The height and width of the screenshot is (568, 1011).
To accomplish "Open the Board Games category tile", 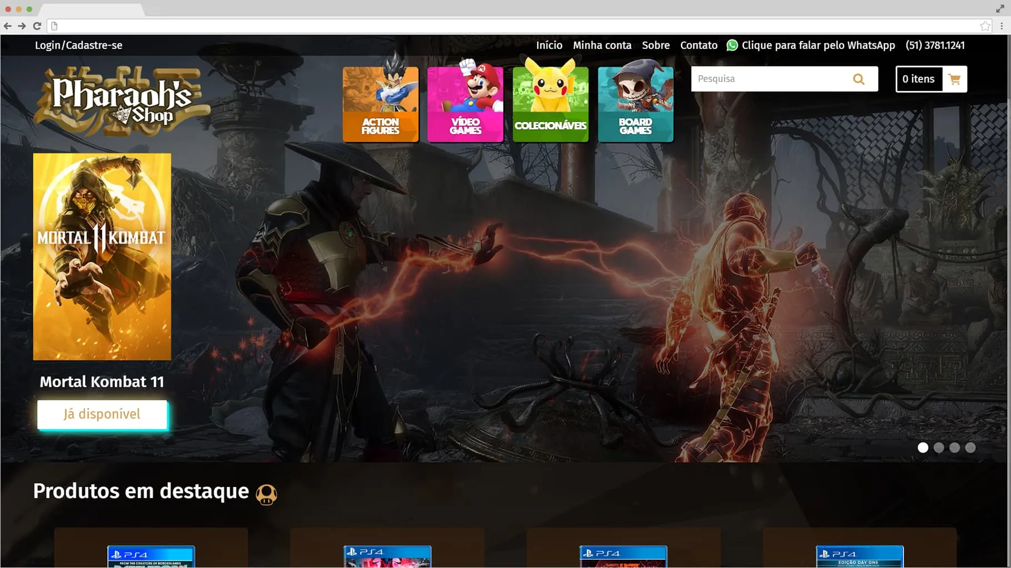I will point(635,104).
